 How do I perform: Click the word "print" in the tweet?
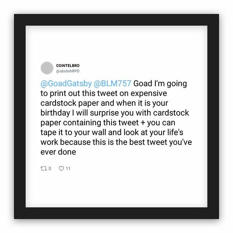58,94
